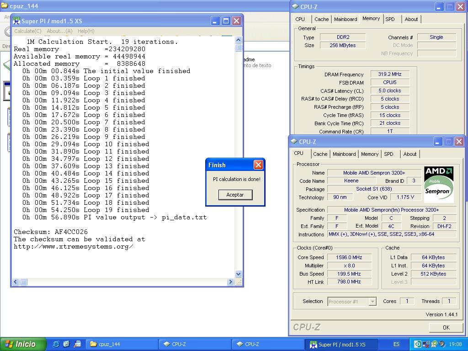Screen dimensions: 468x351
Task: Open Cache tab in lower CPU-Z window
Action: pos(320,154)
